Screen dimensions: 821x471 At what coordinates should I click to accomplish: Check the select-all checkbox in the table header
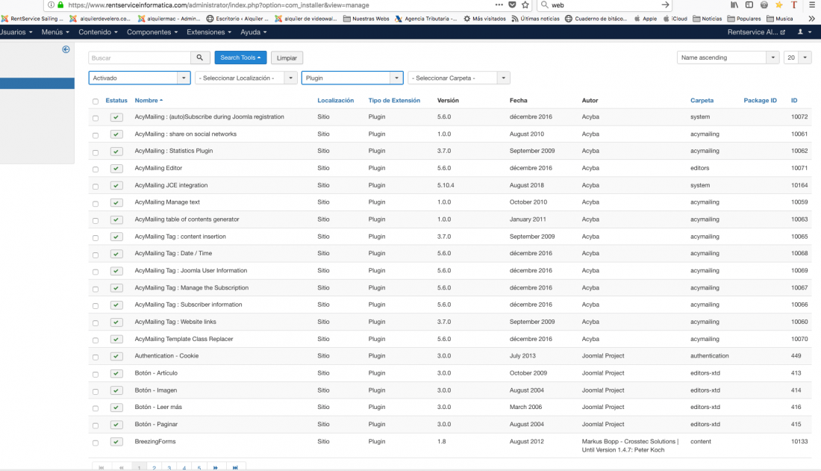96,101
